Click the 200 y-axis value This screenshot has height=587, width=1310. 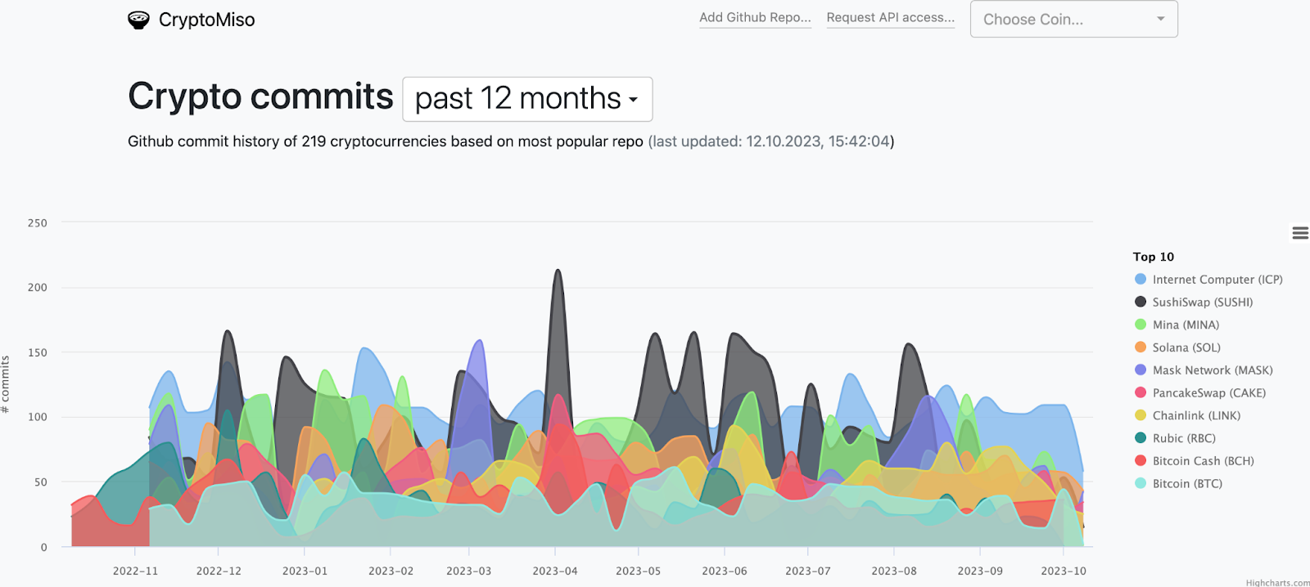(37, 287)
